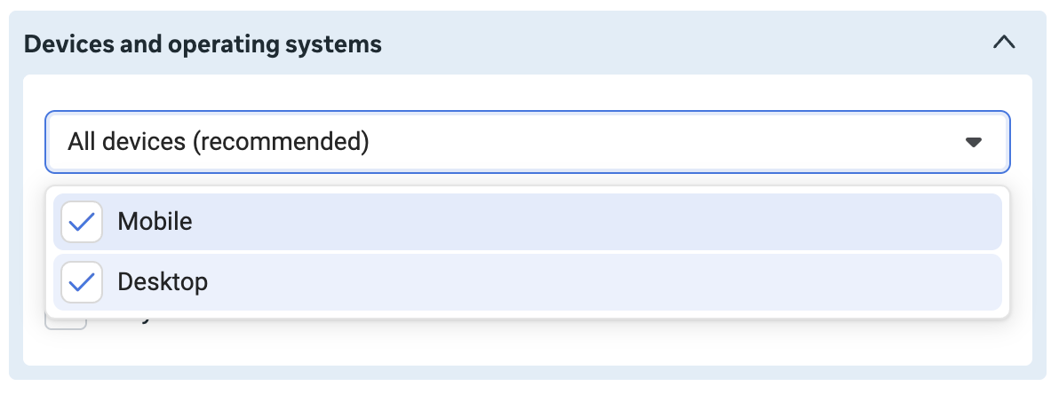Select the Mobile option row

[x=528, y=221]
